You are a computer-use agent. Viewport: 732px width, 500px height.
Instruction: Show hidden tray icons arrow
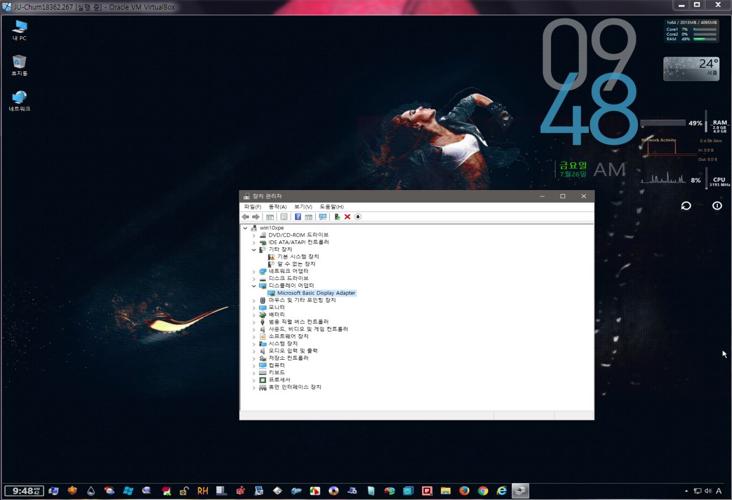coord(687,492)
